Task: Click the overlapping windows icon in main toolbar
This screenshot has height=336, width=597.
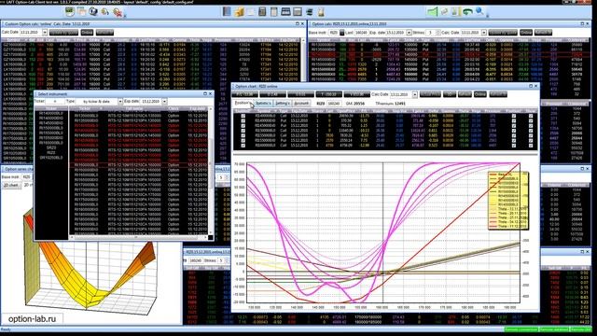Action: click(x=81, y=12)
